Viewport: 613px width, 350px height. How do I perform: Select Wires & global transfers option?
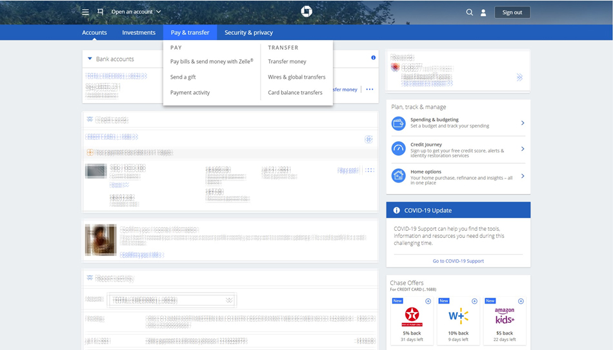pos(297,77)
